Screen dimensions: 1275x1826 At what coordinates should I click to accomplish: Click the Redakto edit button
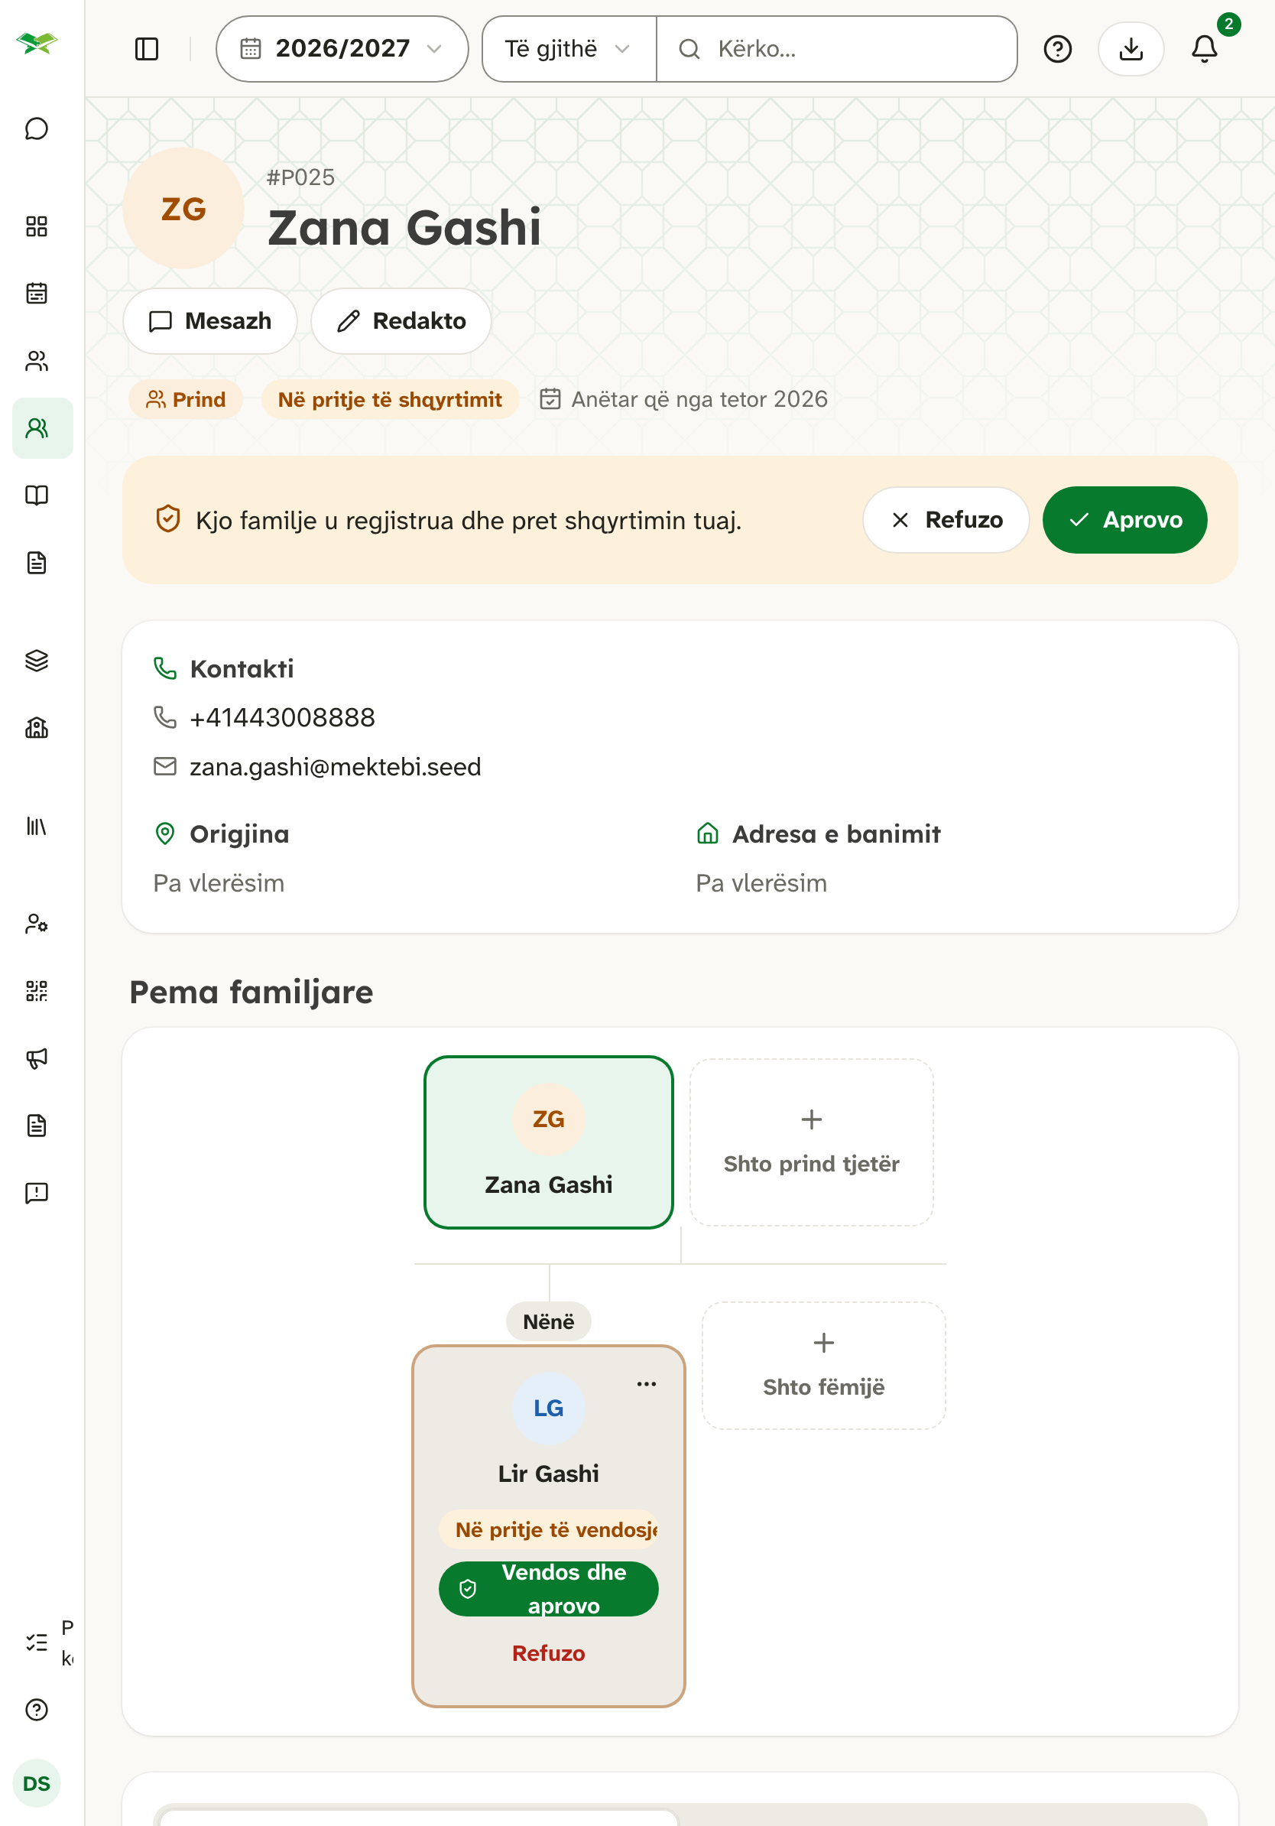click(x=401, y=321)
